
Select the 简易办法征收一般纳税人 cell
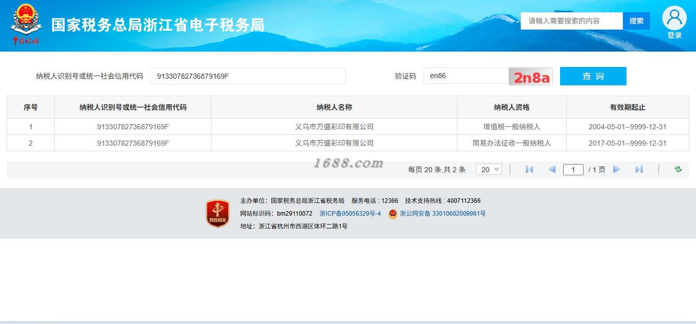click(x=512, y=143)
